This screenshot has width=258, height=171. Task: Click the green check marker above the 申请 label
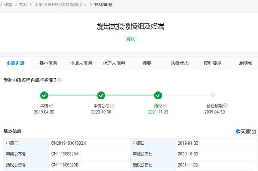[44, 95]
